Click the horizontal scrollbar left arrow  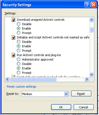7,79
